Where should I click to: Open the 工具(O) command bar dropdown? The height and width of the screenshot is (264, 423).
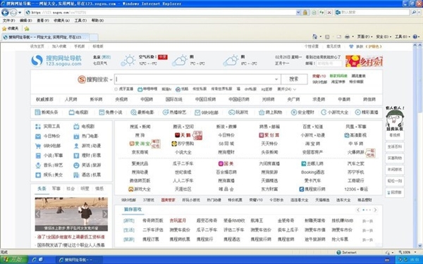403,37
